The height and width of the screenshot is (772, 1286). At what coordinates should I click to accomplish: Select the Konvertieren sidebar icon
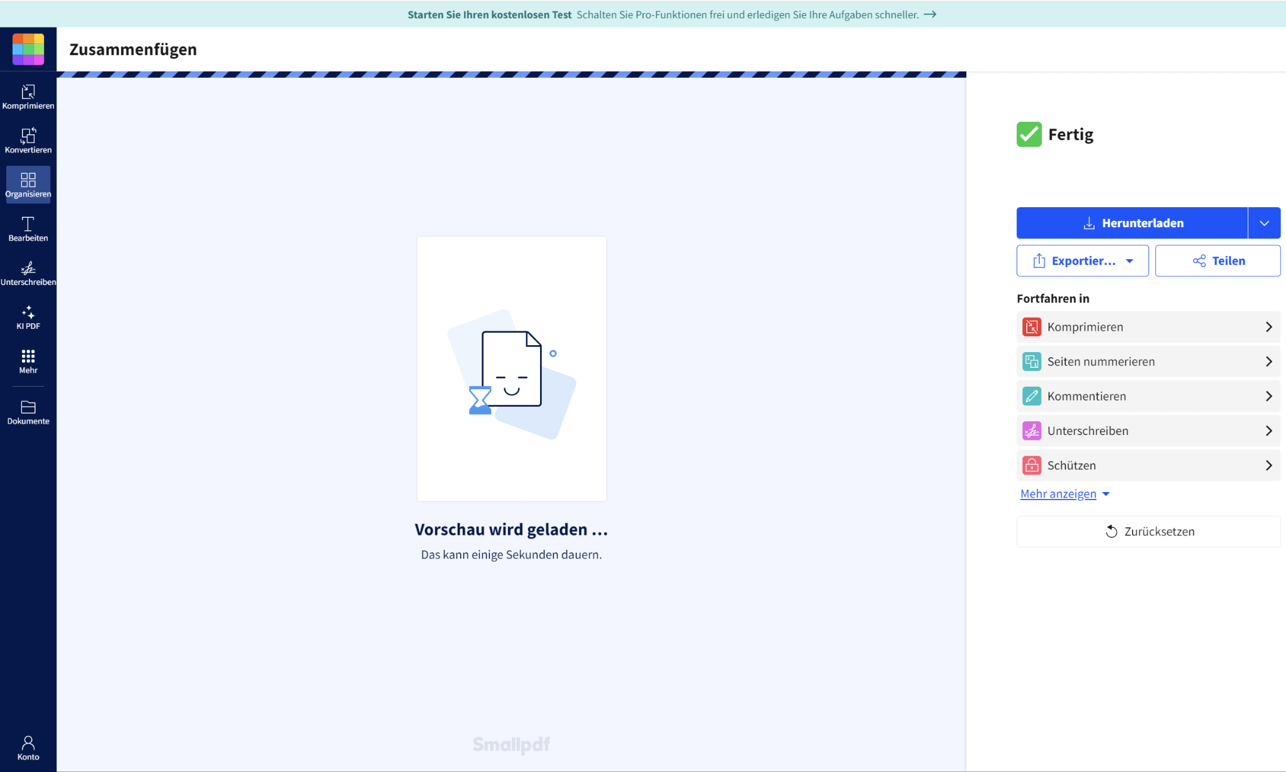(28, 141)
